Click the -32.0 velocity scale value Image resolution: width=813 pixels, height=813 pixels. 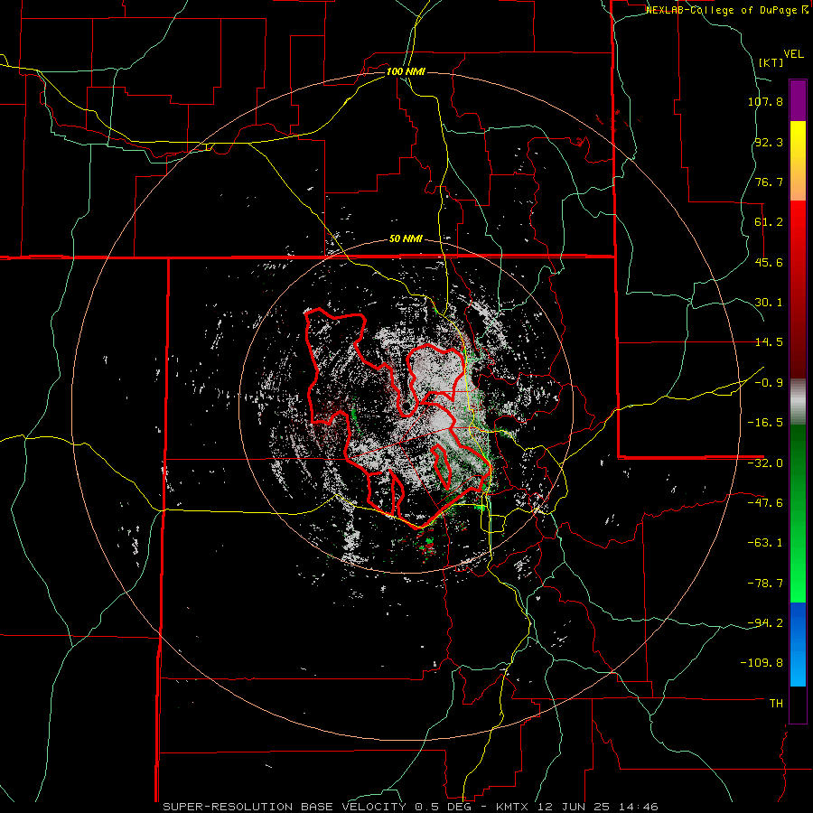765,463
